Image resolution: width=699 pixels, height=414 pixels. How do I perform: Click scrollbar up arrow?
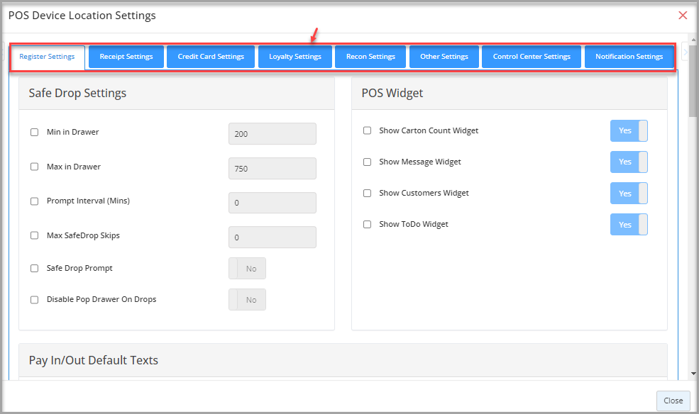coord(693,40)
